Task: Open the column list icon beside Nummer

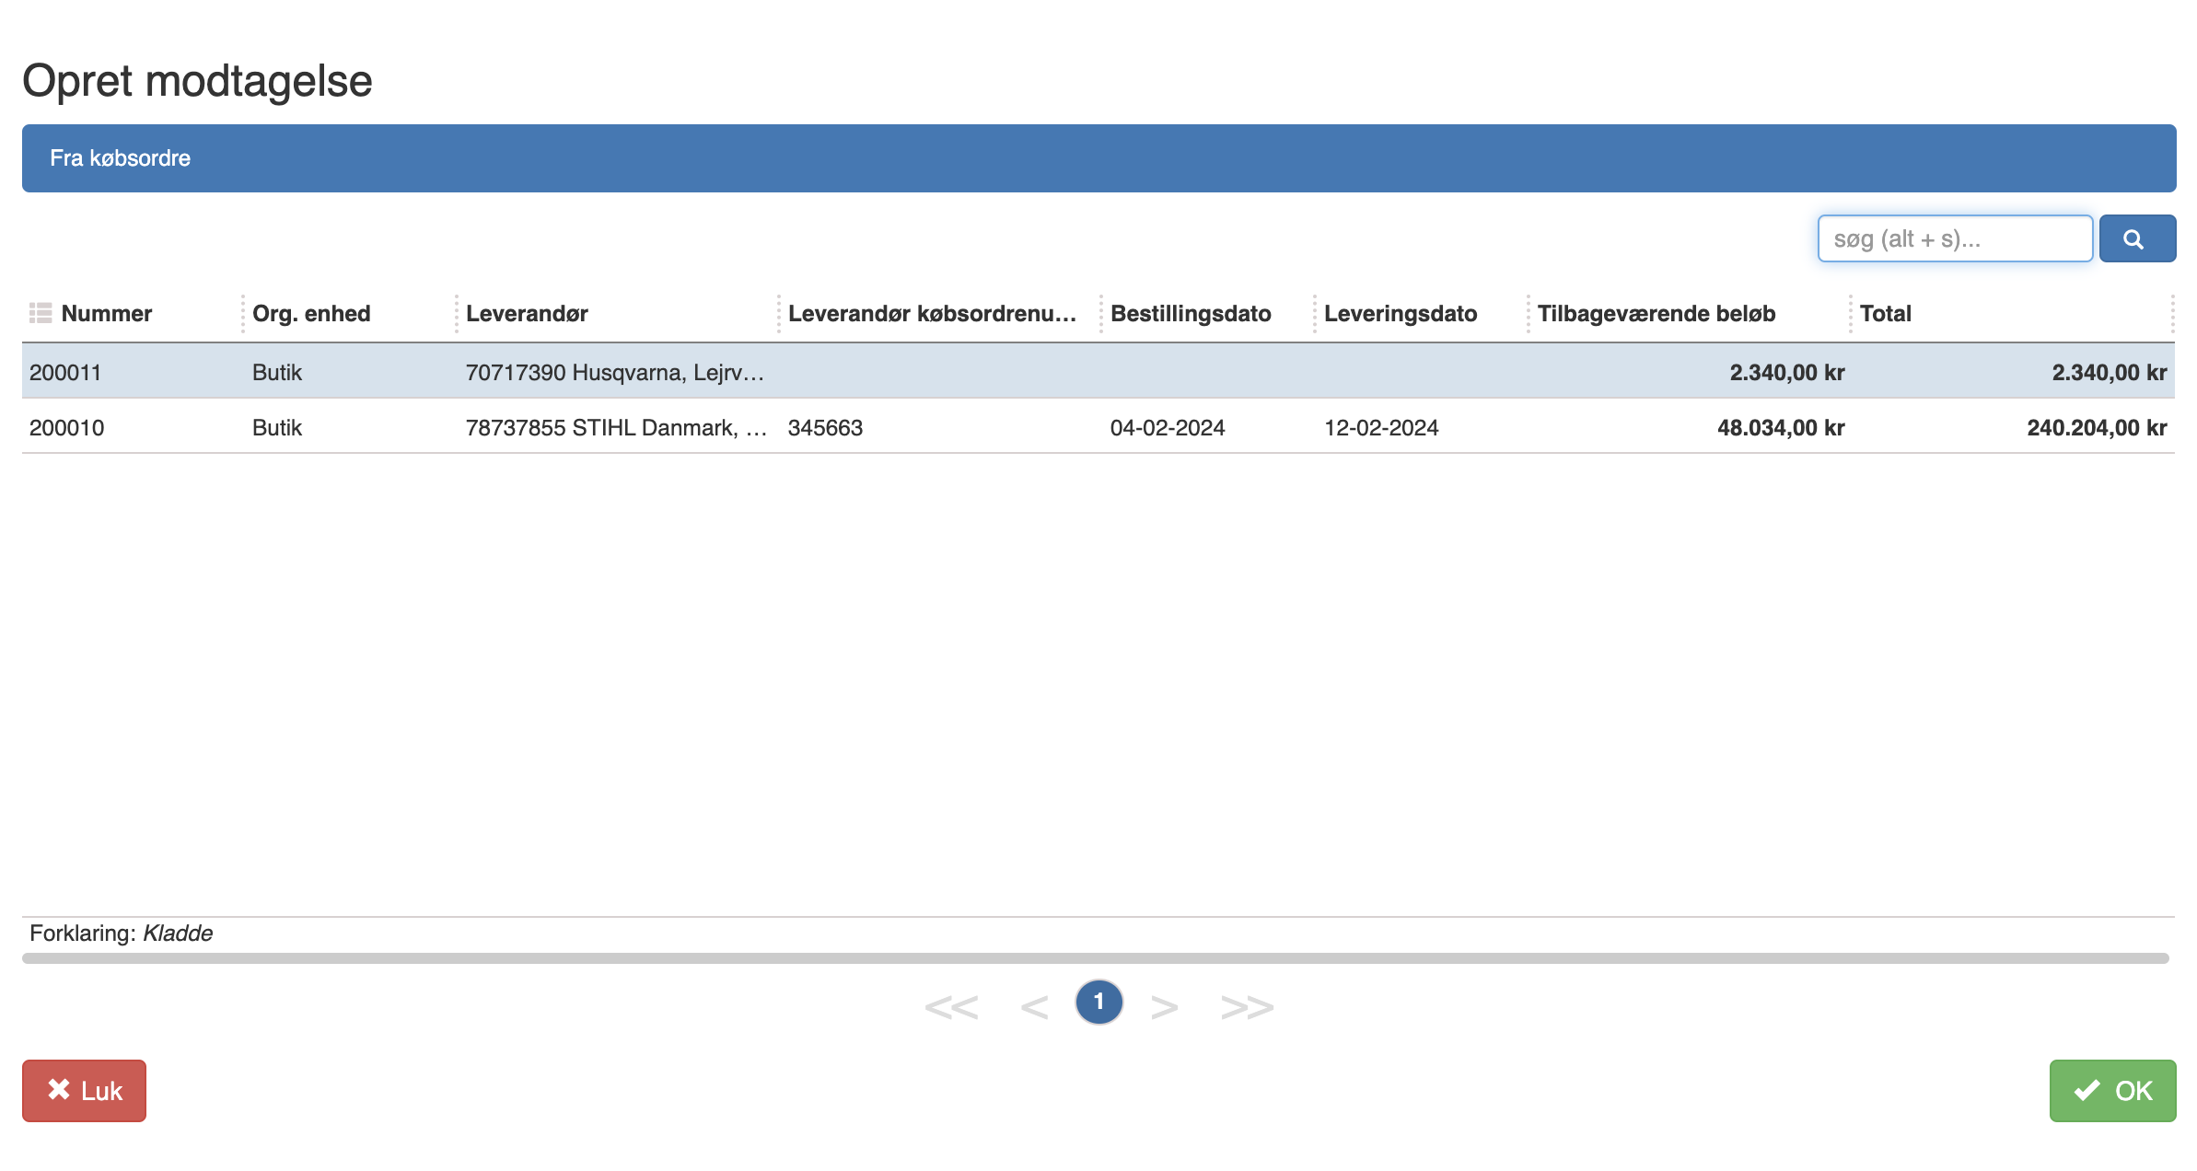Action: (x=41, y=314)
